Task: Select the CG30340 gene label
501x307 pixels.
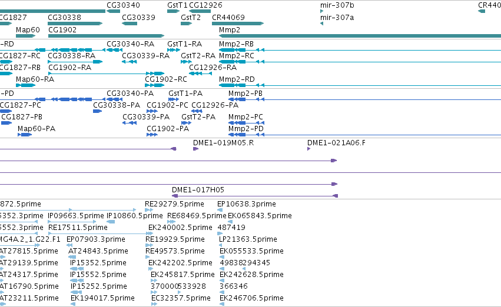Action: coord(123,5)
